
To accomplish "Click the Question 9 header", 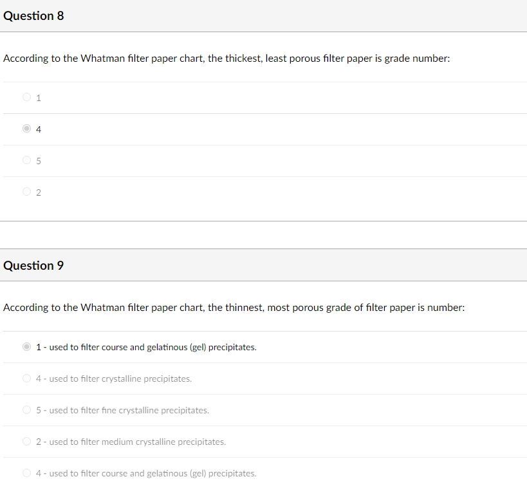I will (x=33, y=265).
